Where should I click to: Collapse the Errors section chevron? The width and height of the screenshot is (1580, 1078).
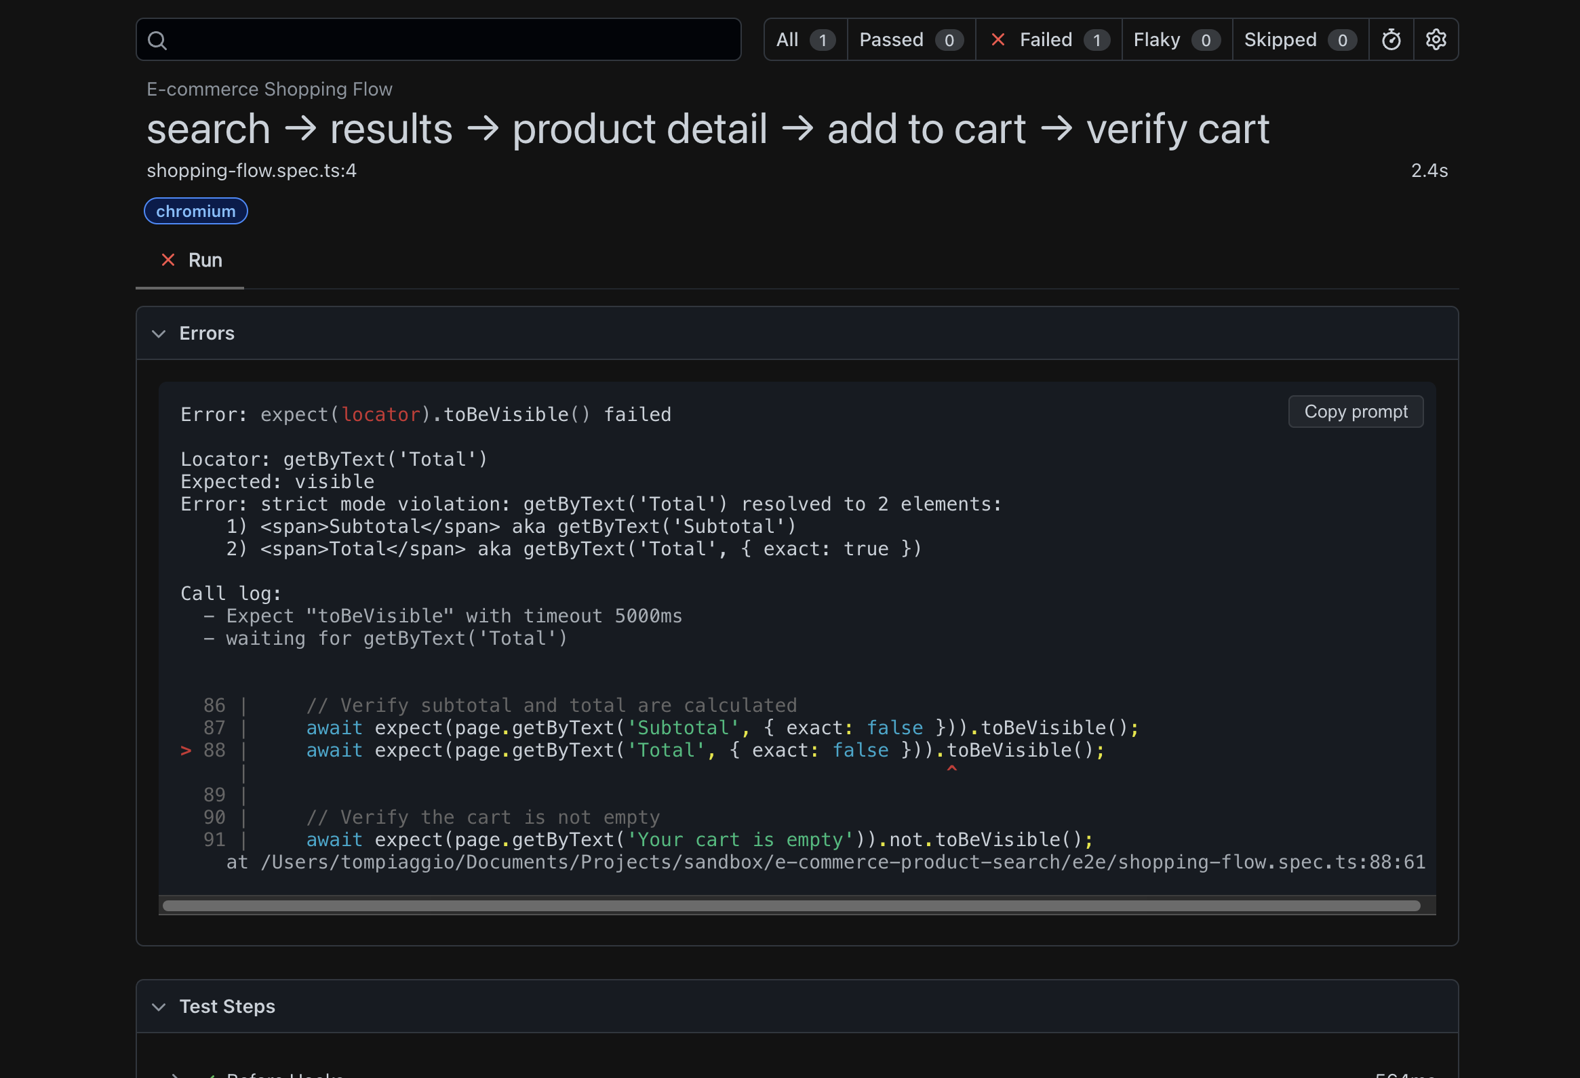coord(159,334)
